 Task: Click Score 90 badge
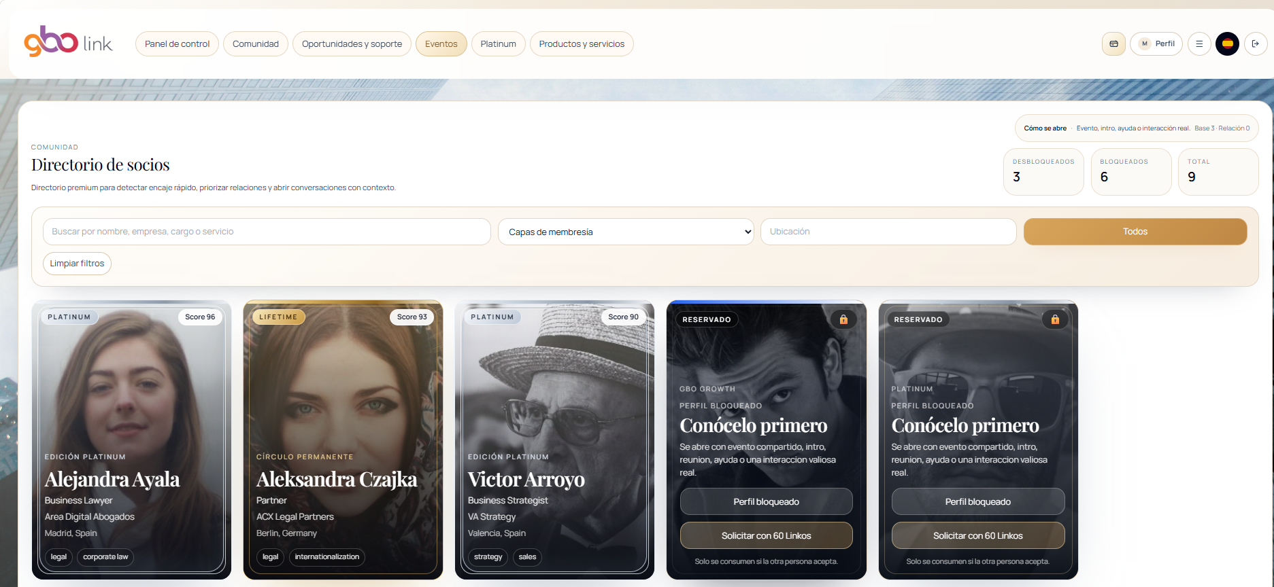click(x=624, y=317)
